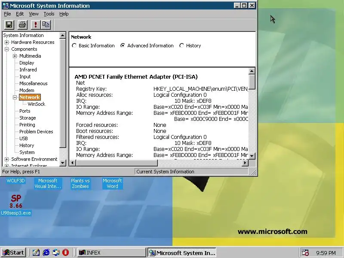Click the 9:59 PM taskbar clock
344x258 pixels.
[x=326, y=253]
